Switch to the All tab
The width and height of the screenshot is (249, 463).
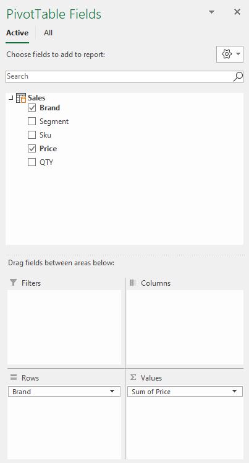[x=48, y=32]
